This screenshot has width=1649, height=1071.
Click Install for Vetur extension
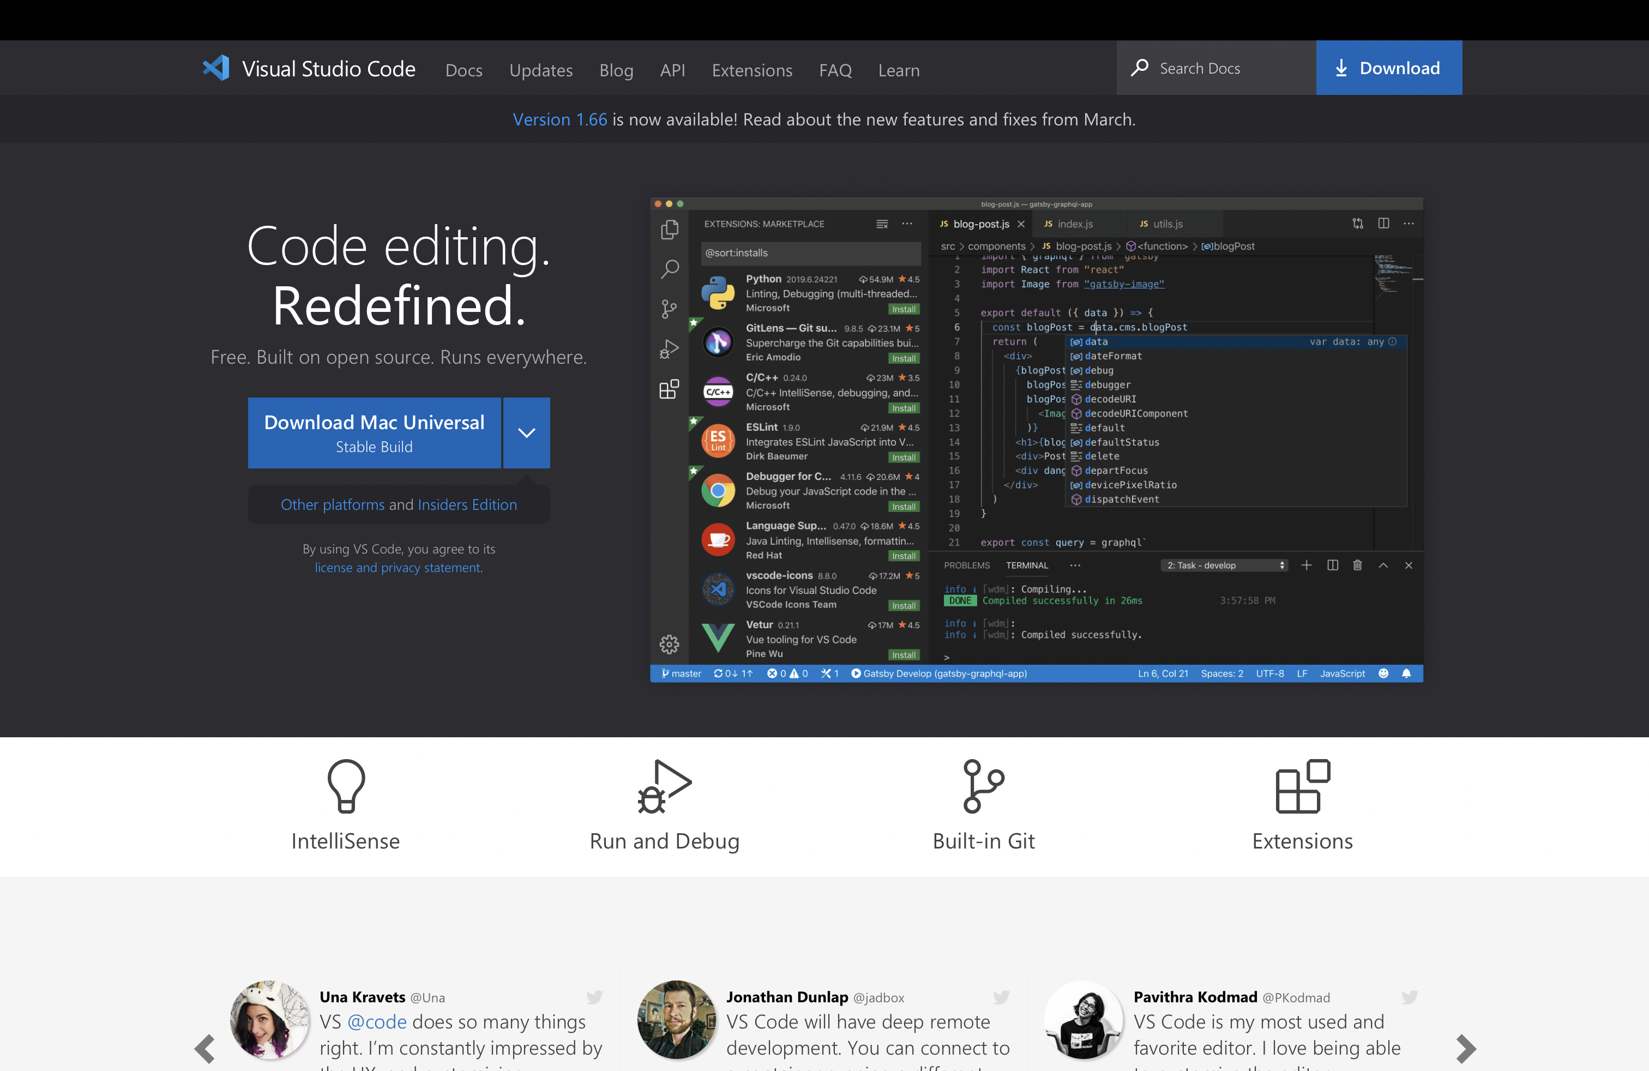point(904,655)
